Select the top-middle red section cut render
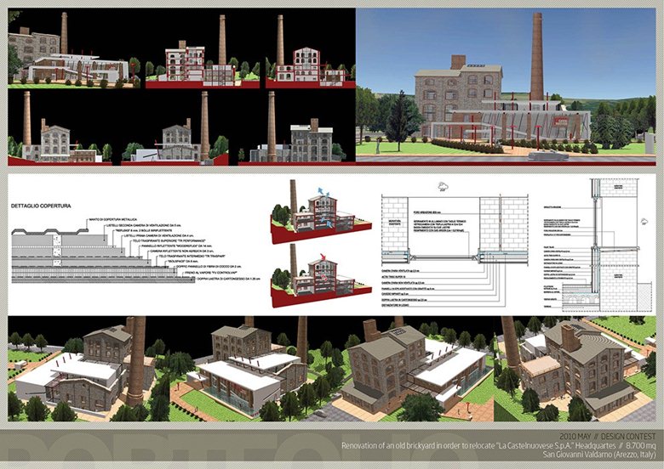The height and width of the screenshot is (469, 664). [203, 51]
